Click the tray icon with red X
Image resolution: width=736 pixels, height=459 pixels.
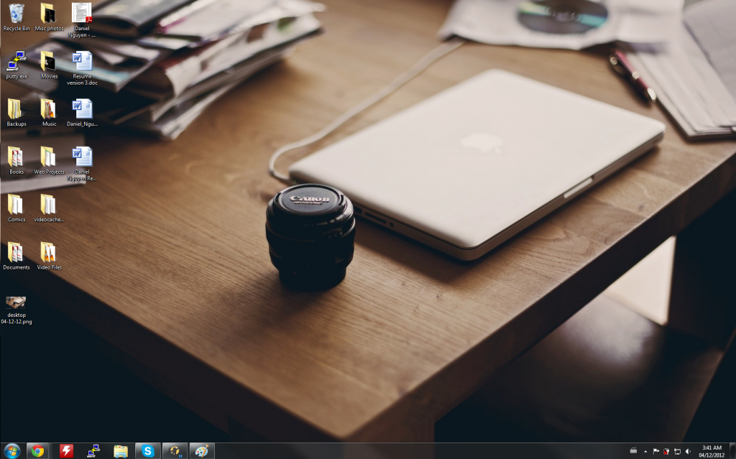coord(666,452)
